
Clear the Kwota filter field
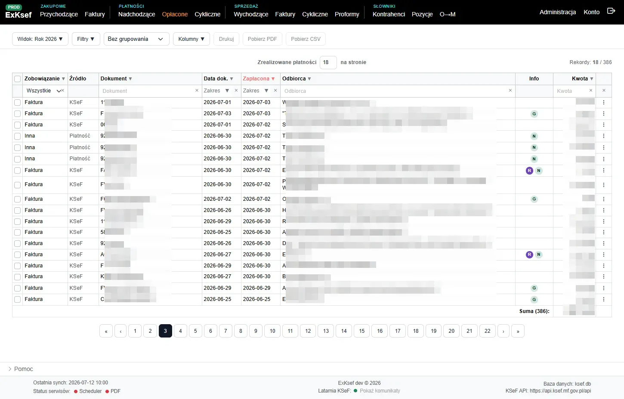pyautogui.click(x=591, y=91)
